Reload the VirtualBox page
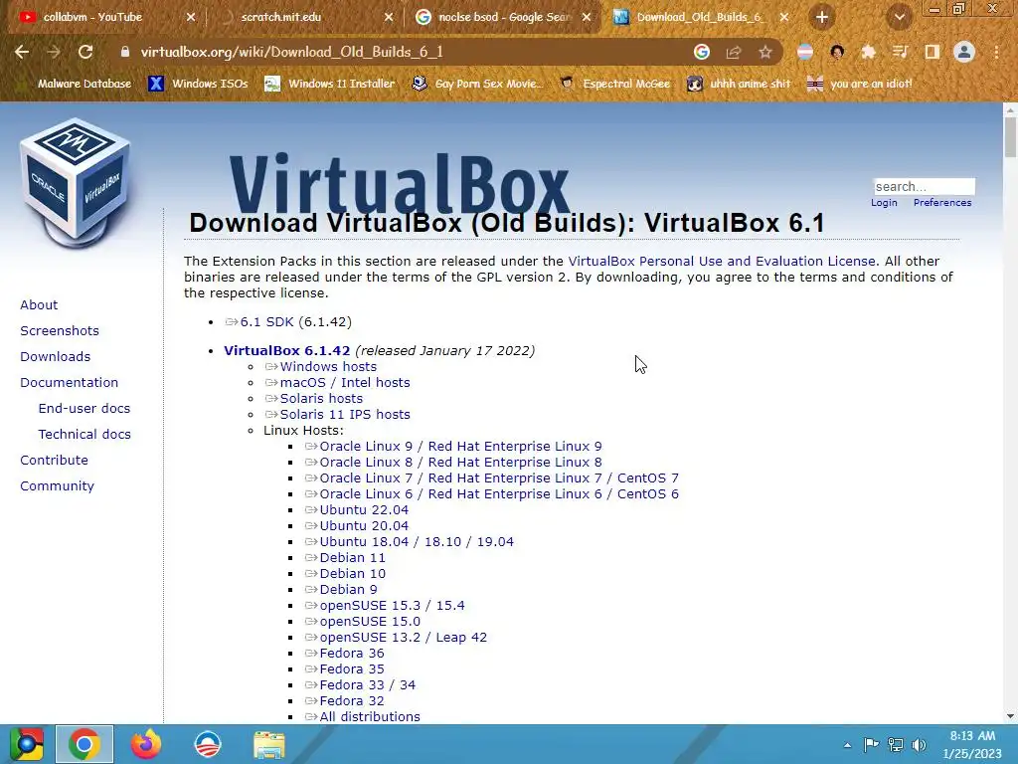 coord(85,52)
